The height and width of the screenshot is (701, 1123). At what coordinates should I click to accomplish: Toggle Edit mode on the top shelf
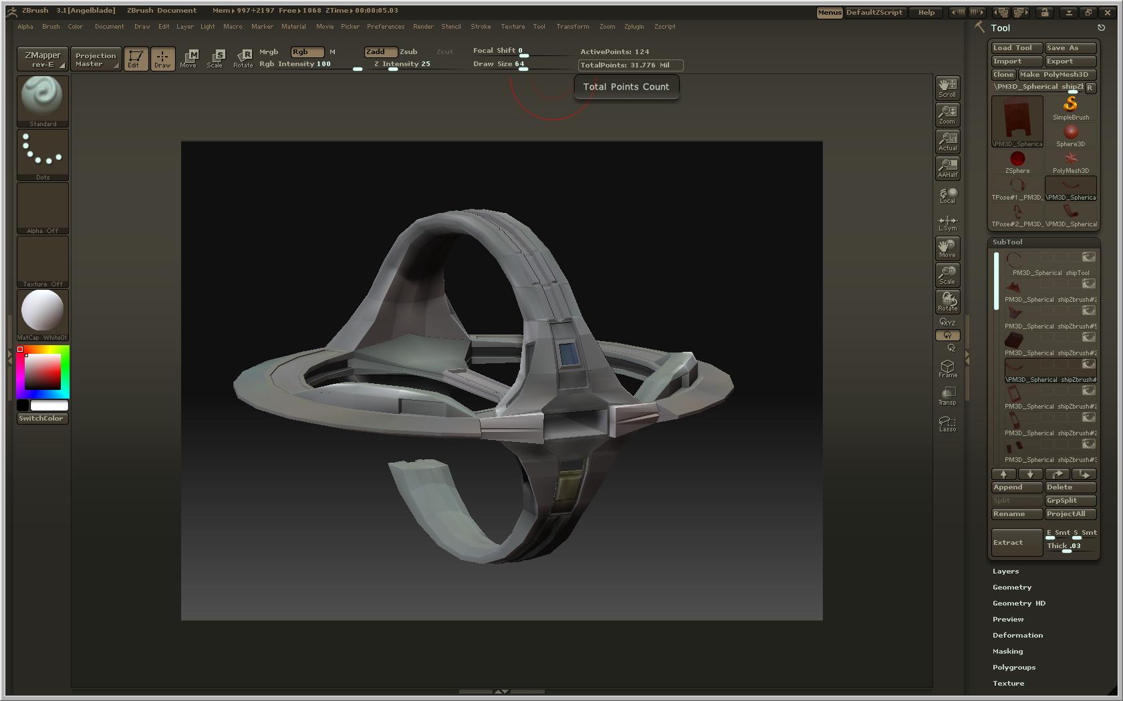tap(136, 58)
